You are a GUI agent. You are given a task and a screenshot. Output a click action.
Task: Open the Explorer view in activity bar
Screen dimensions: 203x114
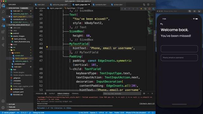click(x=3, y=6)
